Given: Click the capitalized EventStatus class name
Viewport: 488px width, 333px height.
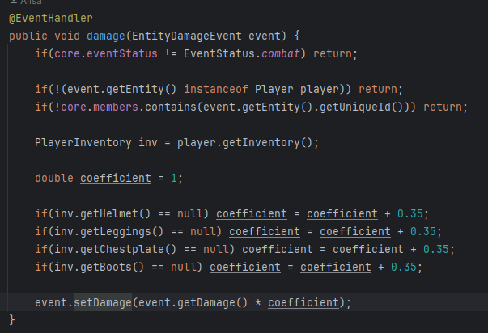Looking at the screenshot, I should (x=219, y=54).
